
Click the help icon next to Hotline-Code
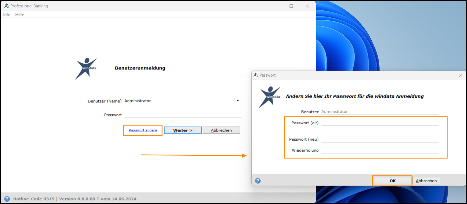point(7,199)
